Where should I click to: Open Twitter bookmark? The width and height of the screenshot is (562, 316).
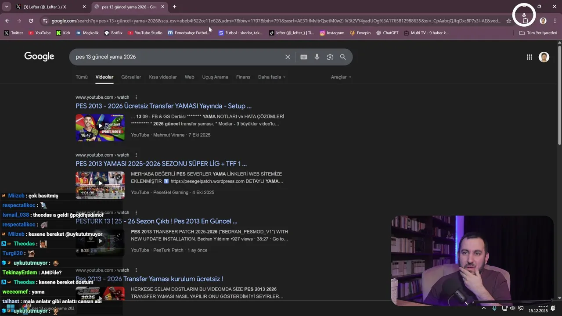(14, 33)
